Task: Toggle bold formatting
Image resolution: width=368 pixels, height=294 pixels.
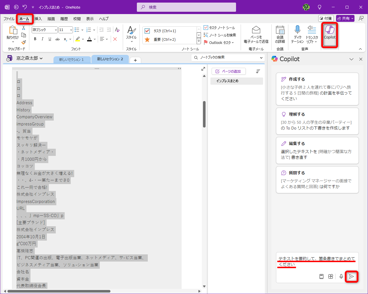Action: (x=35, y=39)
